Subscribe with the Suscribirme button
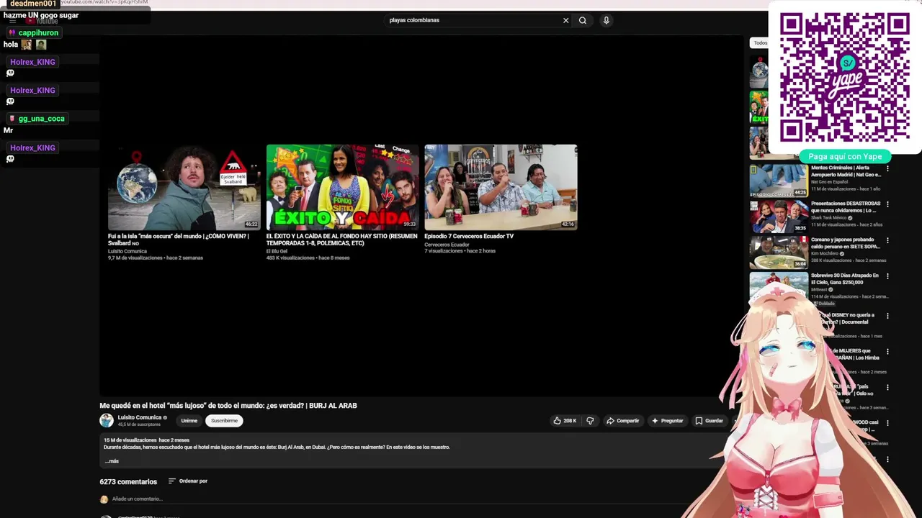The height and width of the screenshot is (518, 922). 224,421
